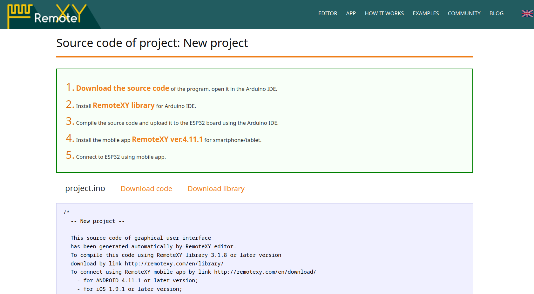Open the APP menu item
534x294 pixels.
point(351,13)
